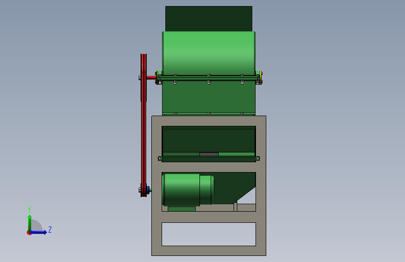This screenshot has height=262, width=405.
Task: Select the dark green screen box inside the frame
Action: click(x=209, y=141)
